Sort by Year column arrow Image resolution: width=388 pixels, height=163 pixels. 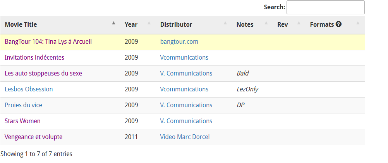(149, 23)
